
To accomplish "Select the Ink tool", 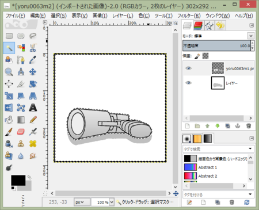I will click(x=9, y=144).
